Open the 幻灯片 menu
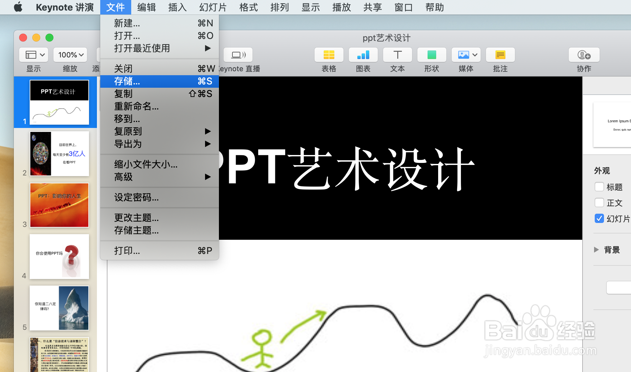The width and height of the screenshot is (631, 372). coord(213,7)
